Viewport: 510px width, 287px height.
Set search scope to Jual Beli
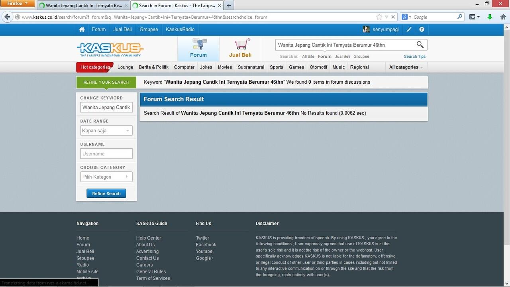click(x=342, y=57)
